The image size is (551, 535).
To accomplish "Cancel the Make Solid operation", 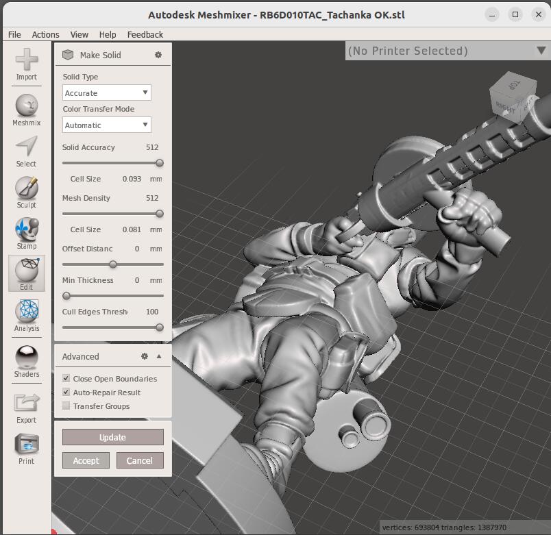I will coord(140,460).
